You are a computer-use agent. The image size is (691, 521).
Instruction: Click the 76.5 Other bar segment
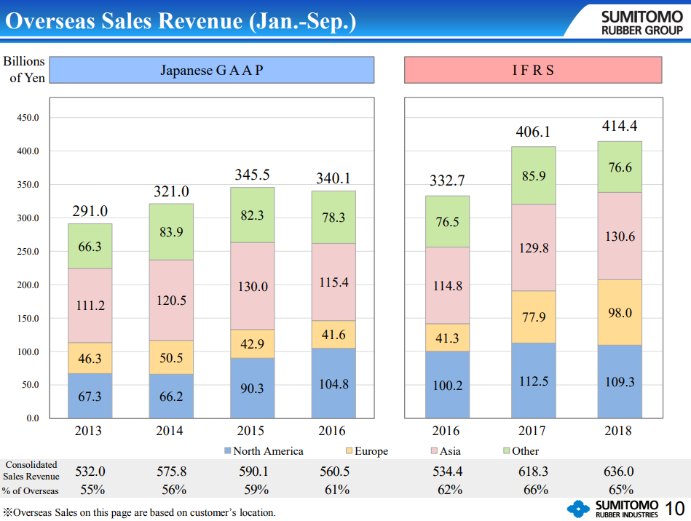coord(447,221)
